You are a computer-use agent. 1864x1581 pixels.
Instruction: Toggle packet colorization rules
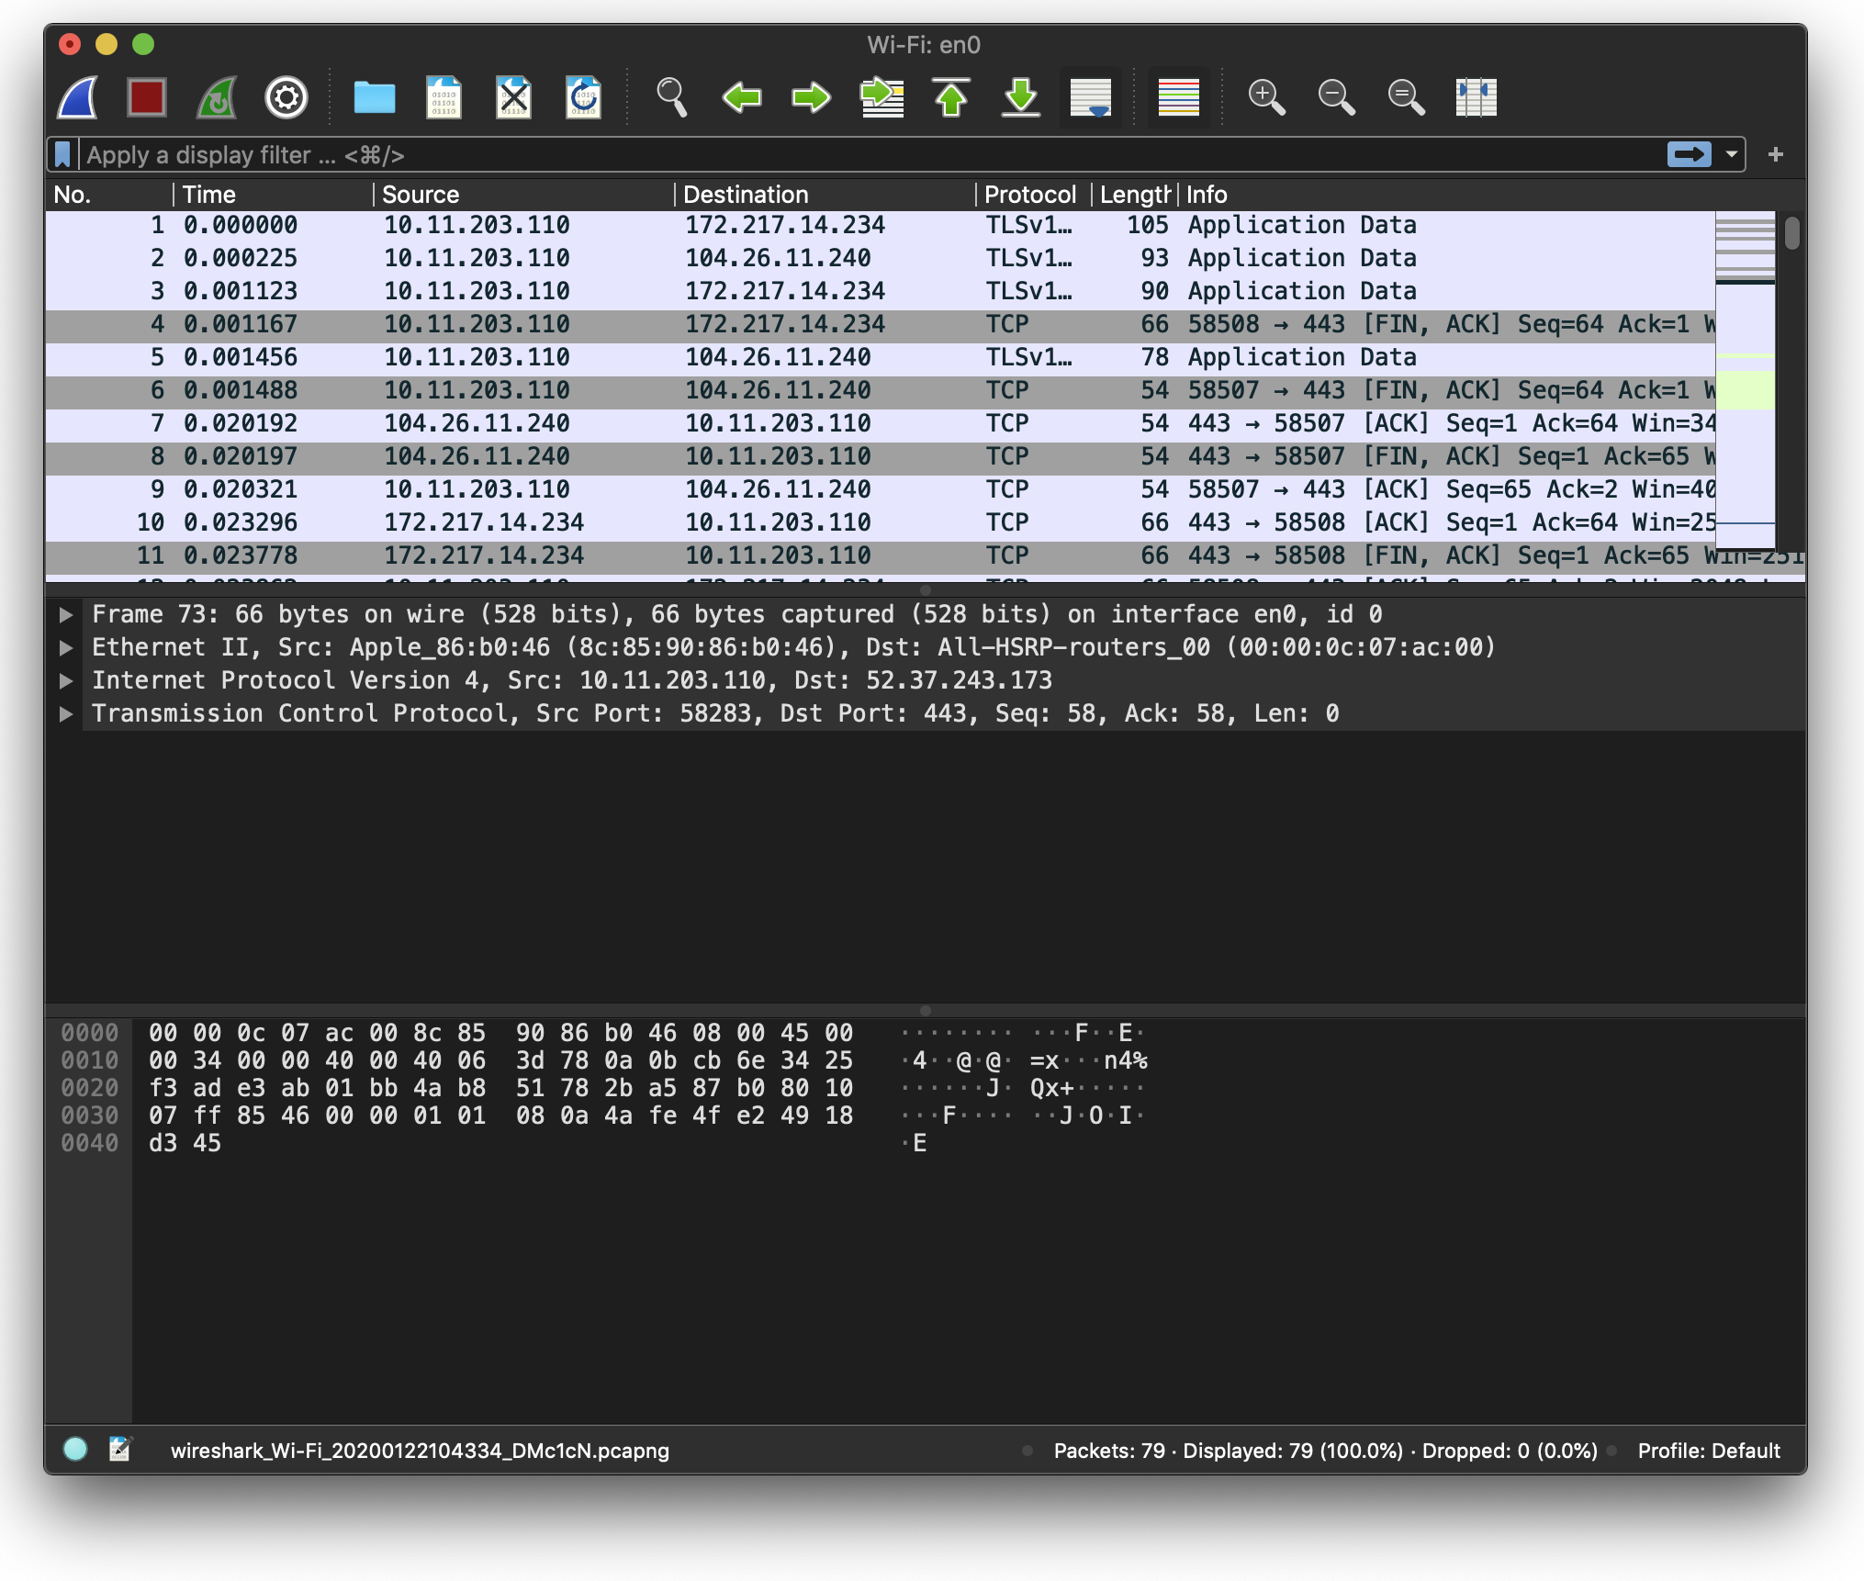click(1179, 96)
